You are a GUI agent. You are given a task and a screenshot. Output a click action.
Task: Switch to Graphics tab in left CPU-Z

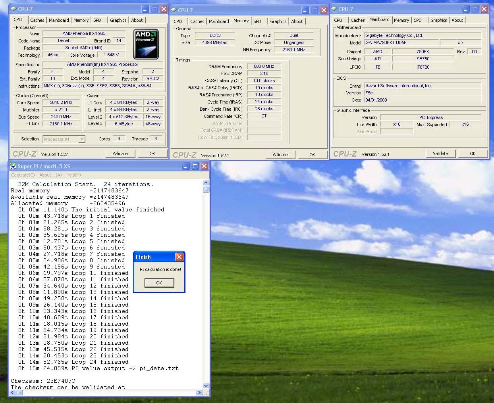pyautogui.click(x=118, y=20)
